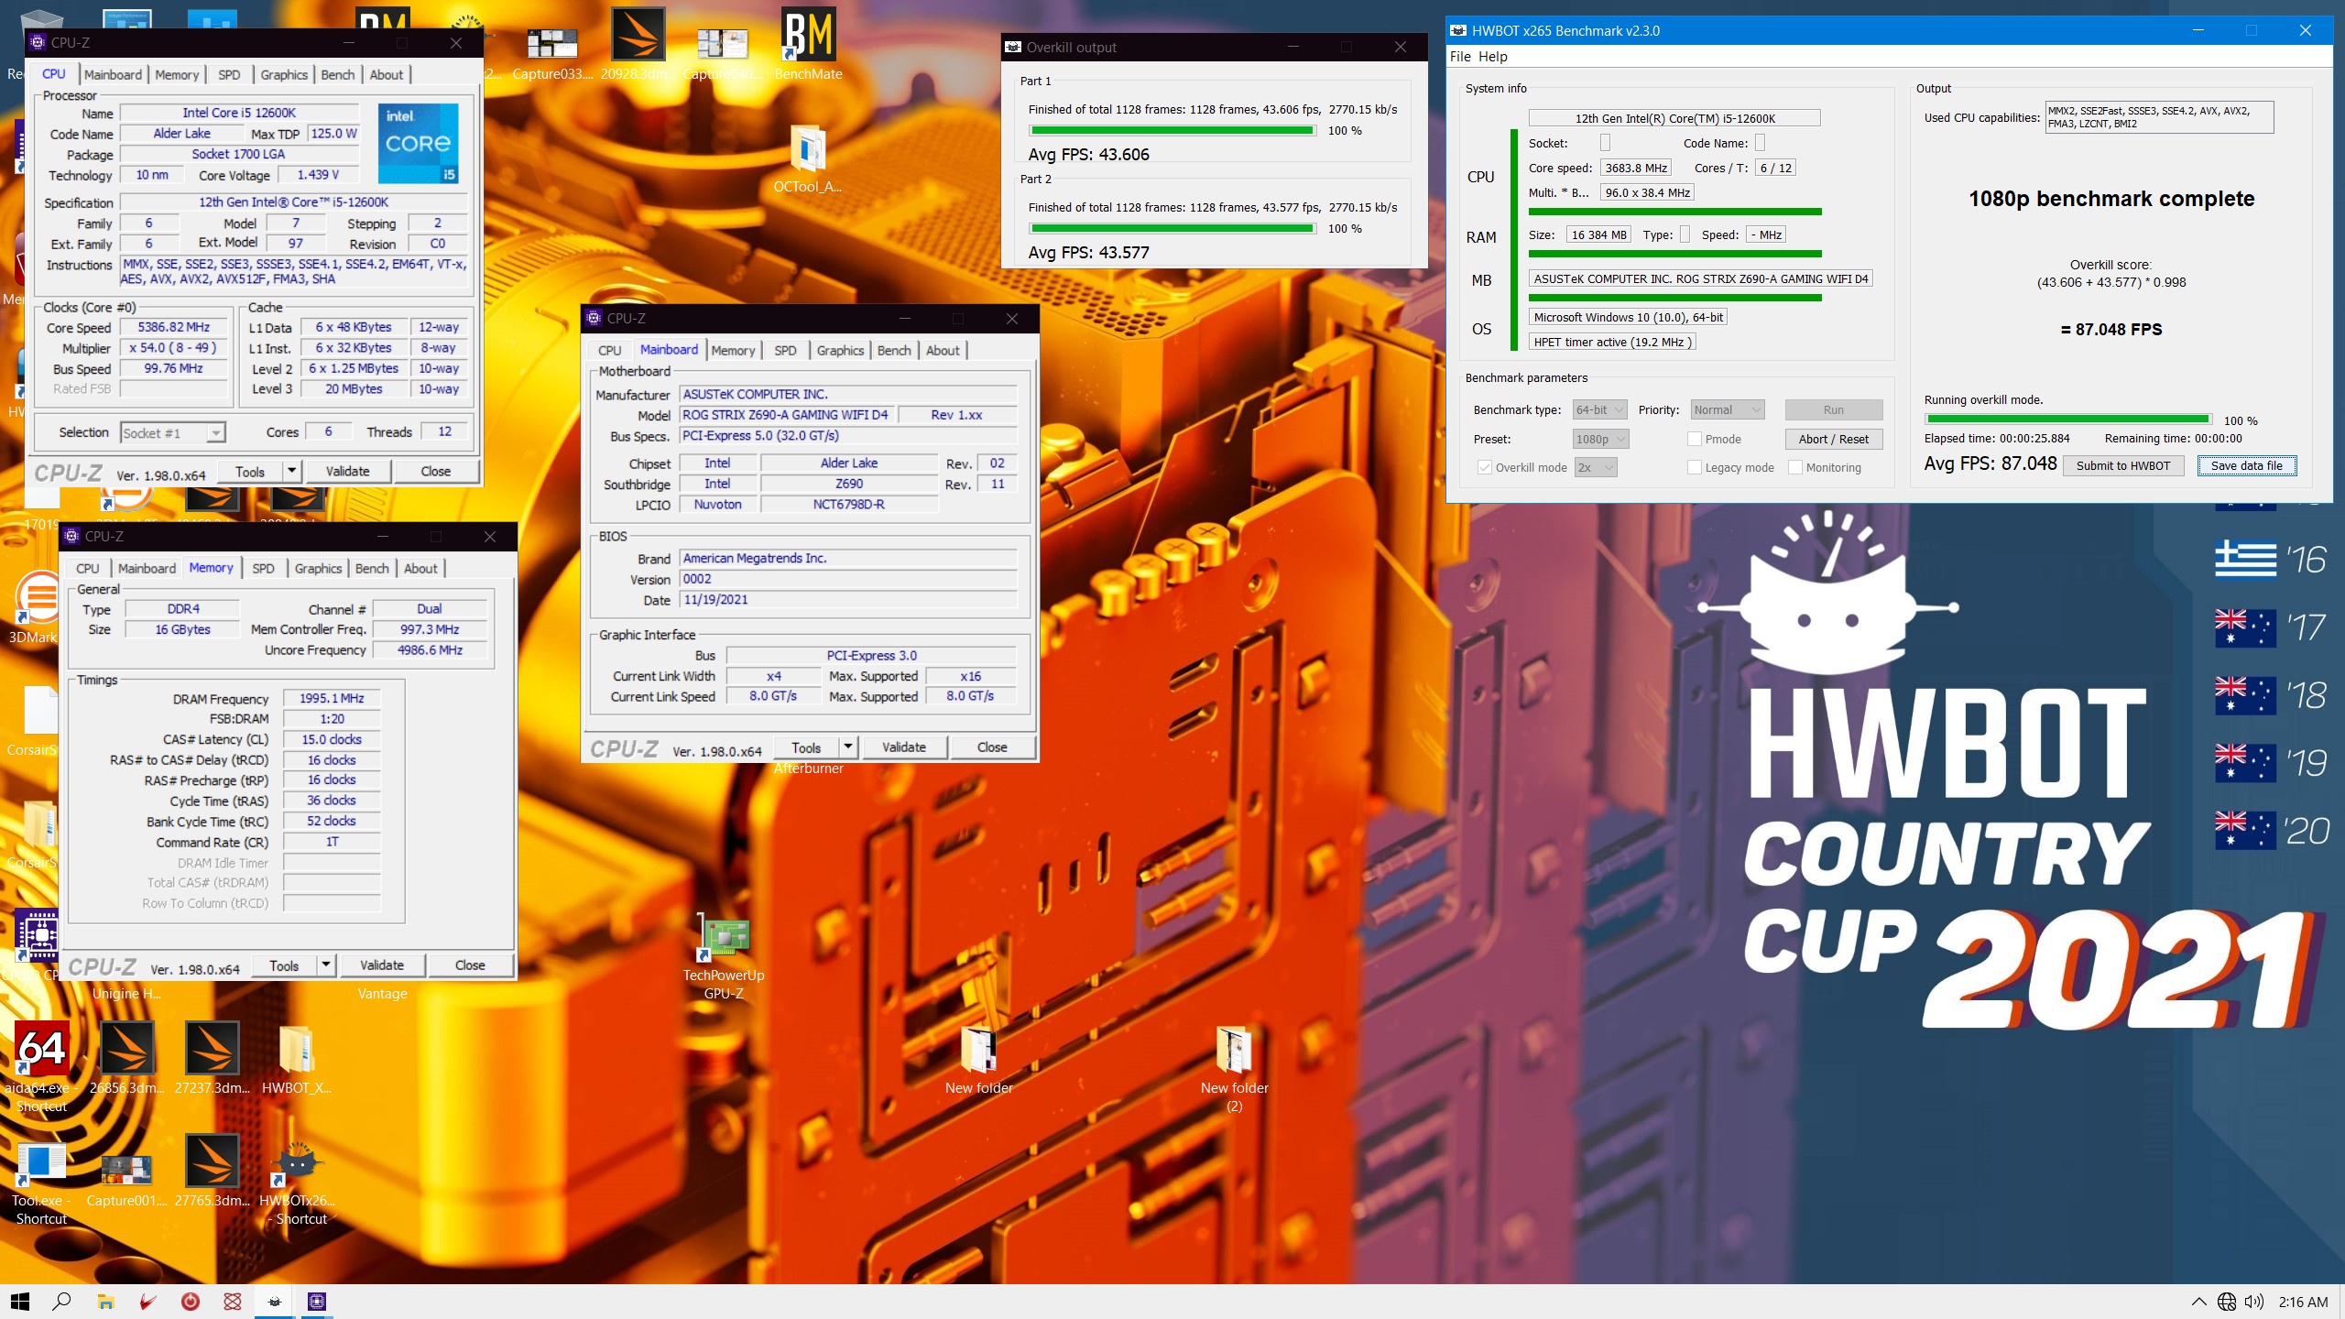Open the OCTool_A desktop icon

807,159
